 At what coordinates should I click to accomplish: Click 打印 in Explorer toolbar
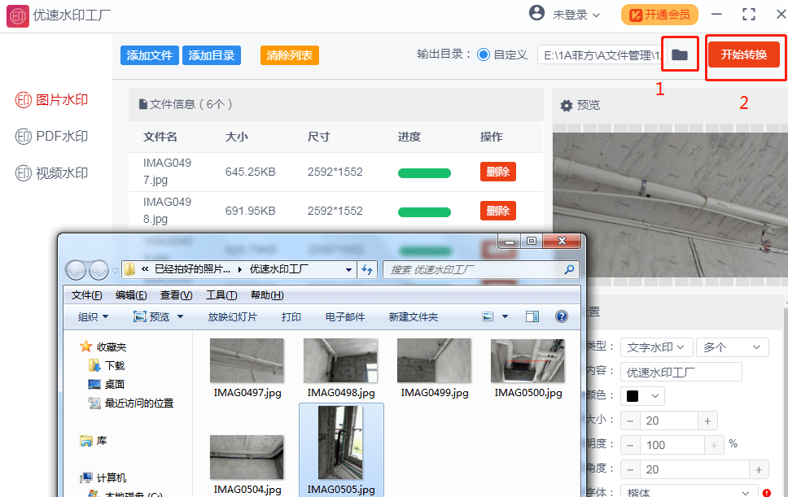coord(291,316)
